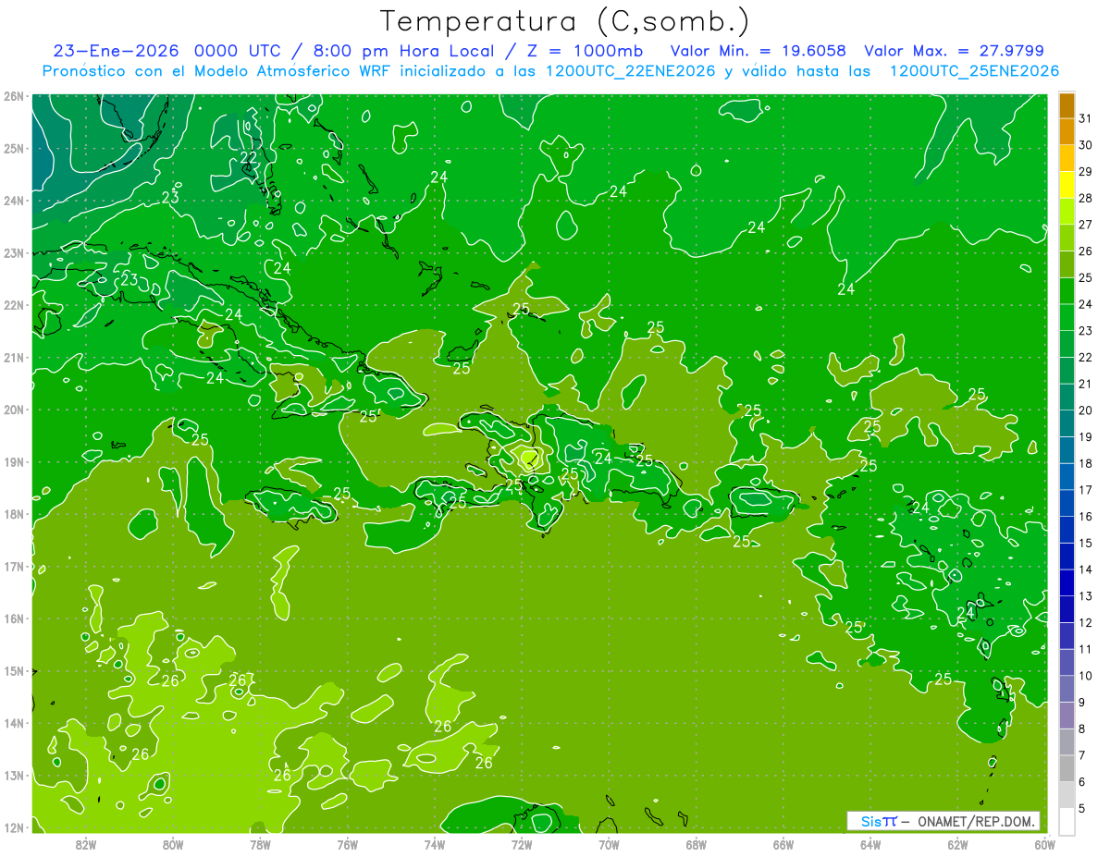Click the latitude axis label 13N
The image size is (1110, 857).
13,776
